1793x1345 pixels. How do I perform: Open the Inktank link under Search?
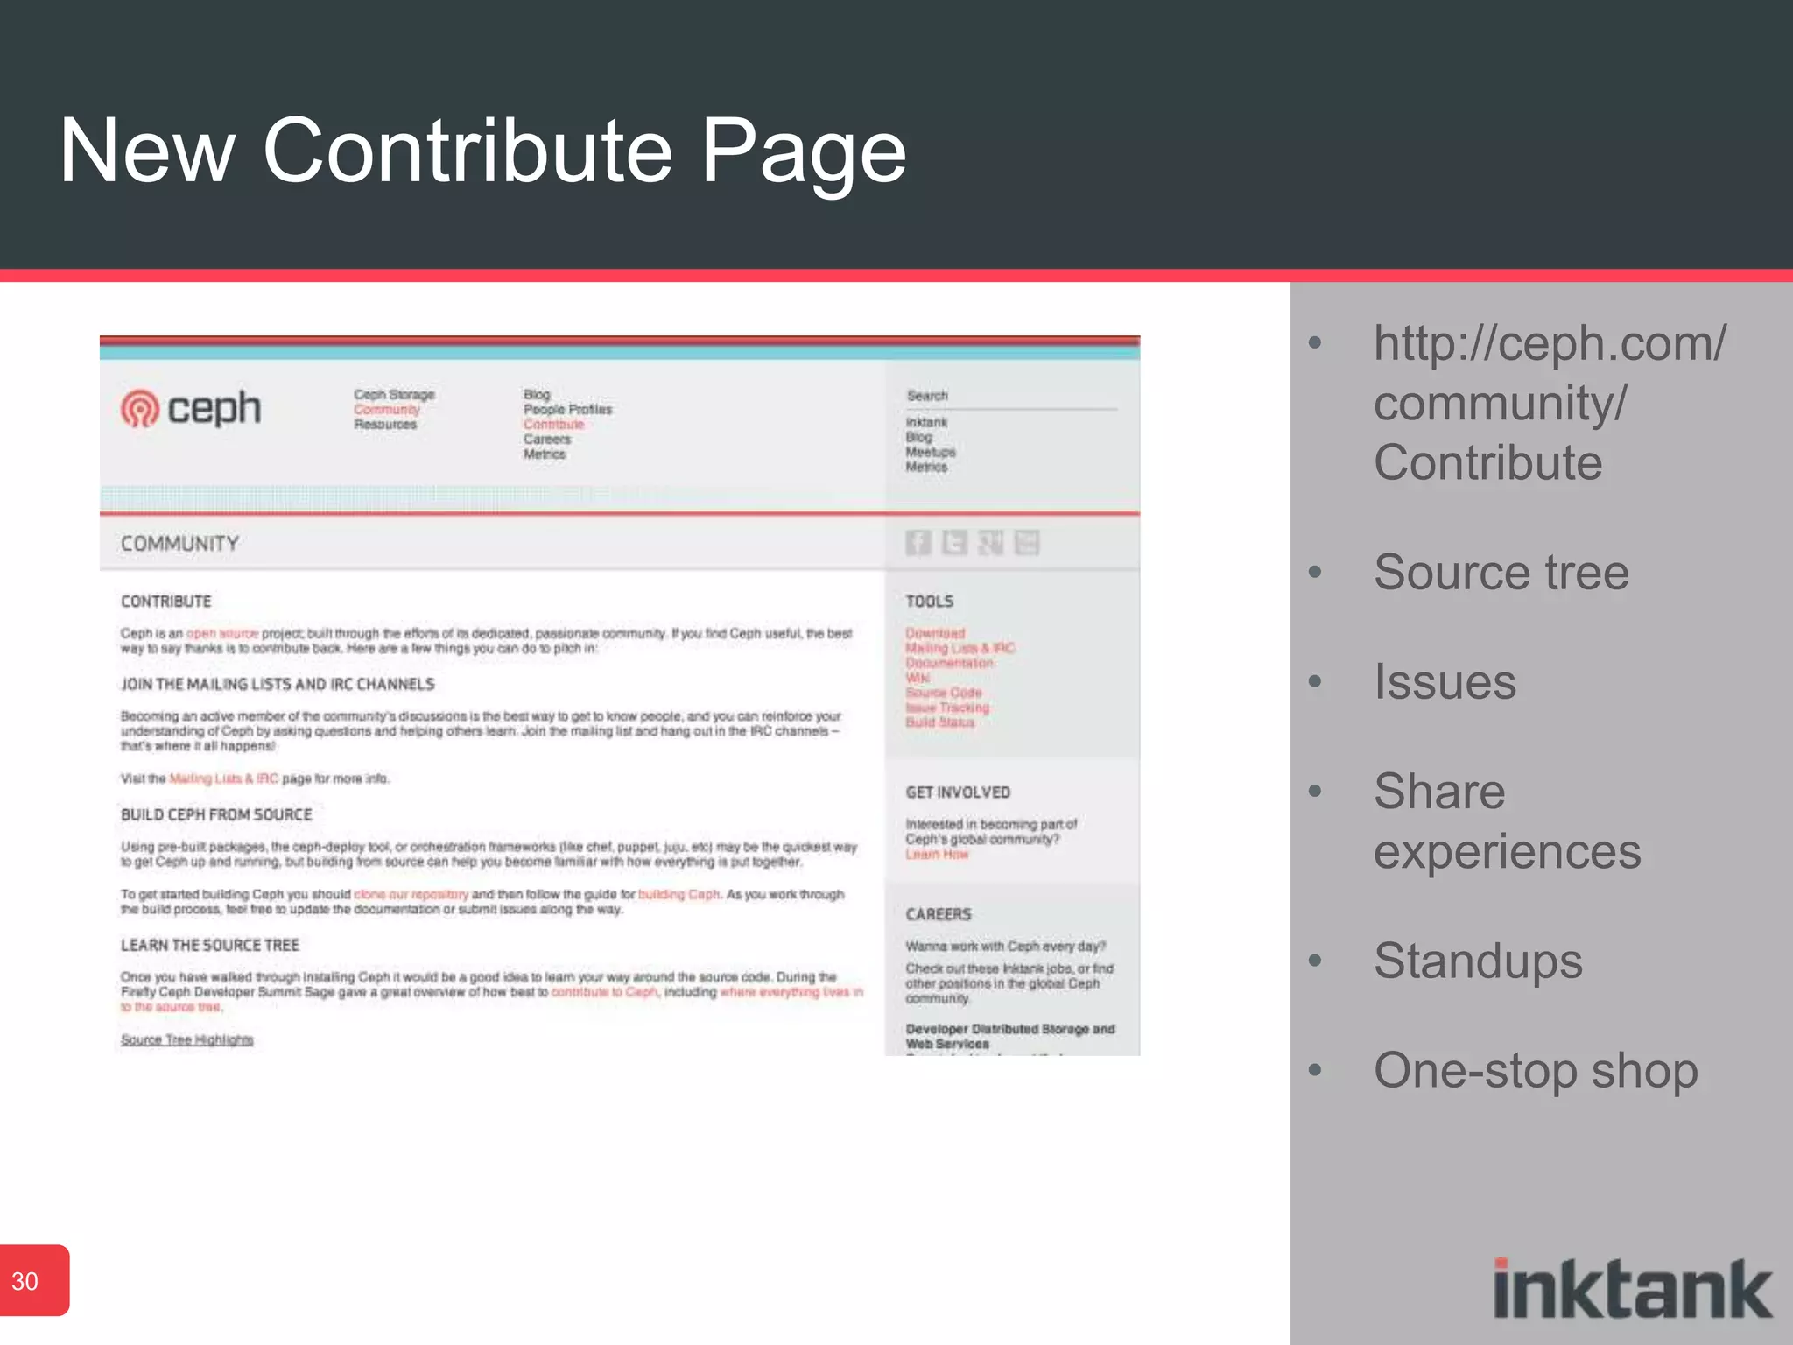[x=926, y=422]
